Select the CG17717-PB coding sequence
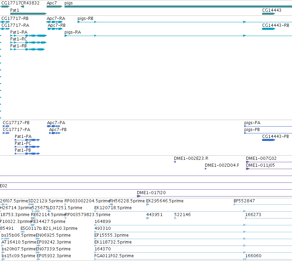This screenshot has height=261, width=292. point(6,126)
